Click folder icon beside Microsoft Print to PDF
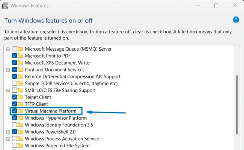The height and width of the screenshot is (150, 244). (x=20, y=55)
